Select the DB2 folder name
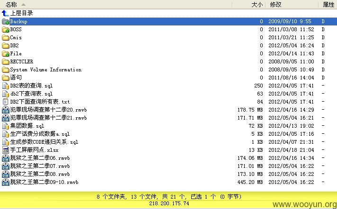The height and width of the screenshot is (209, 337). pyautogui.click(x=14, y=45)
